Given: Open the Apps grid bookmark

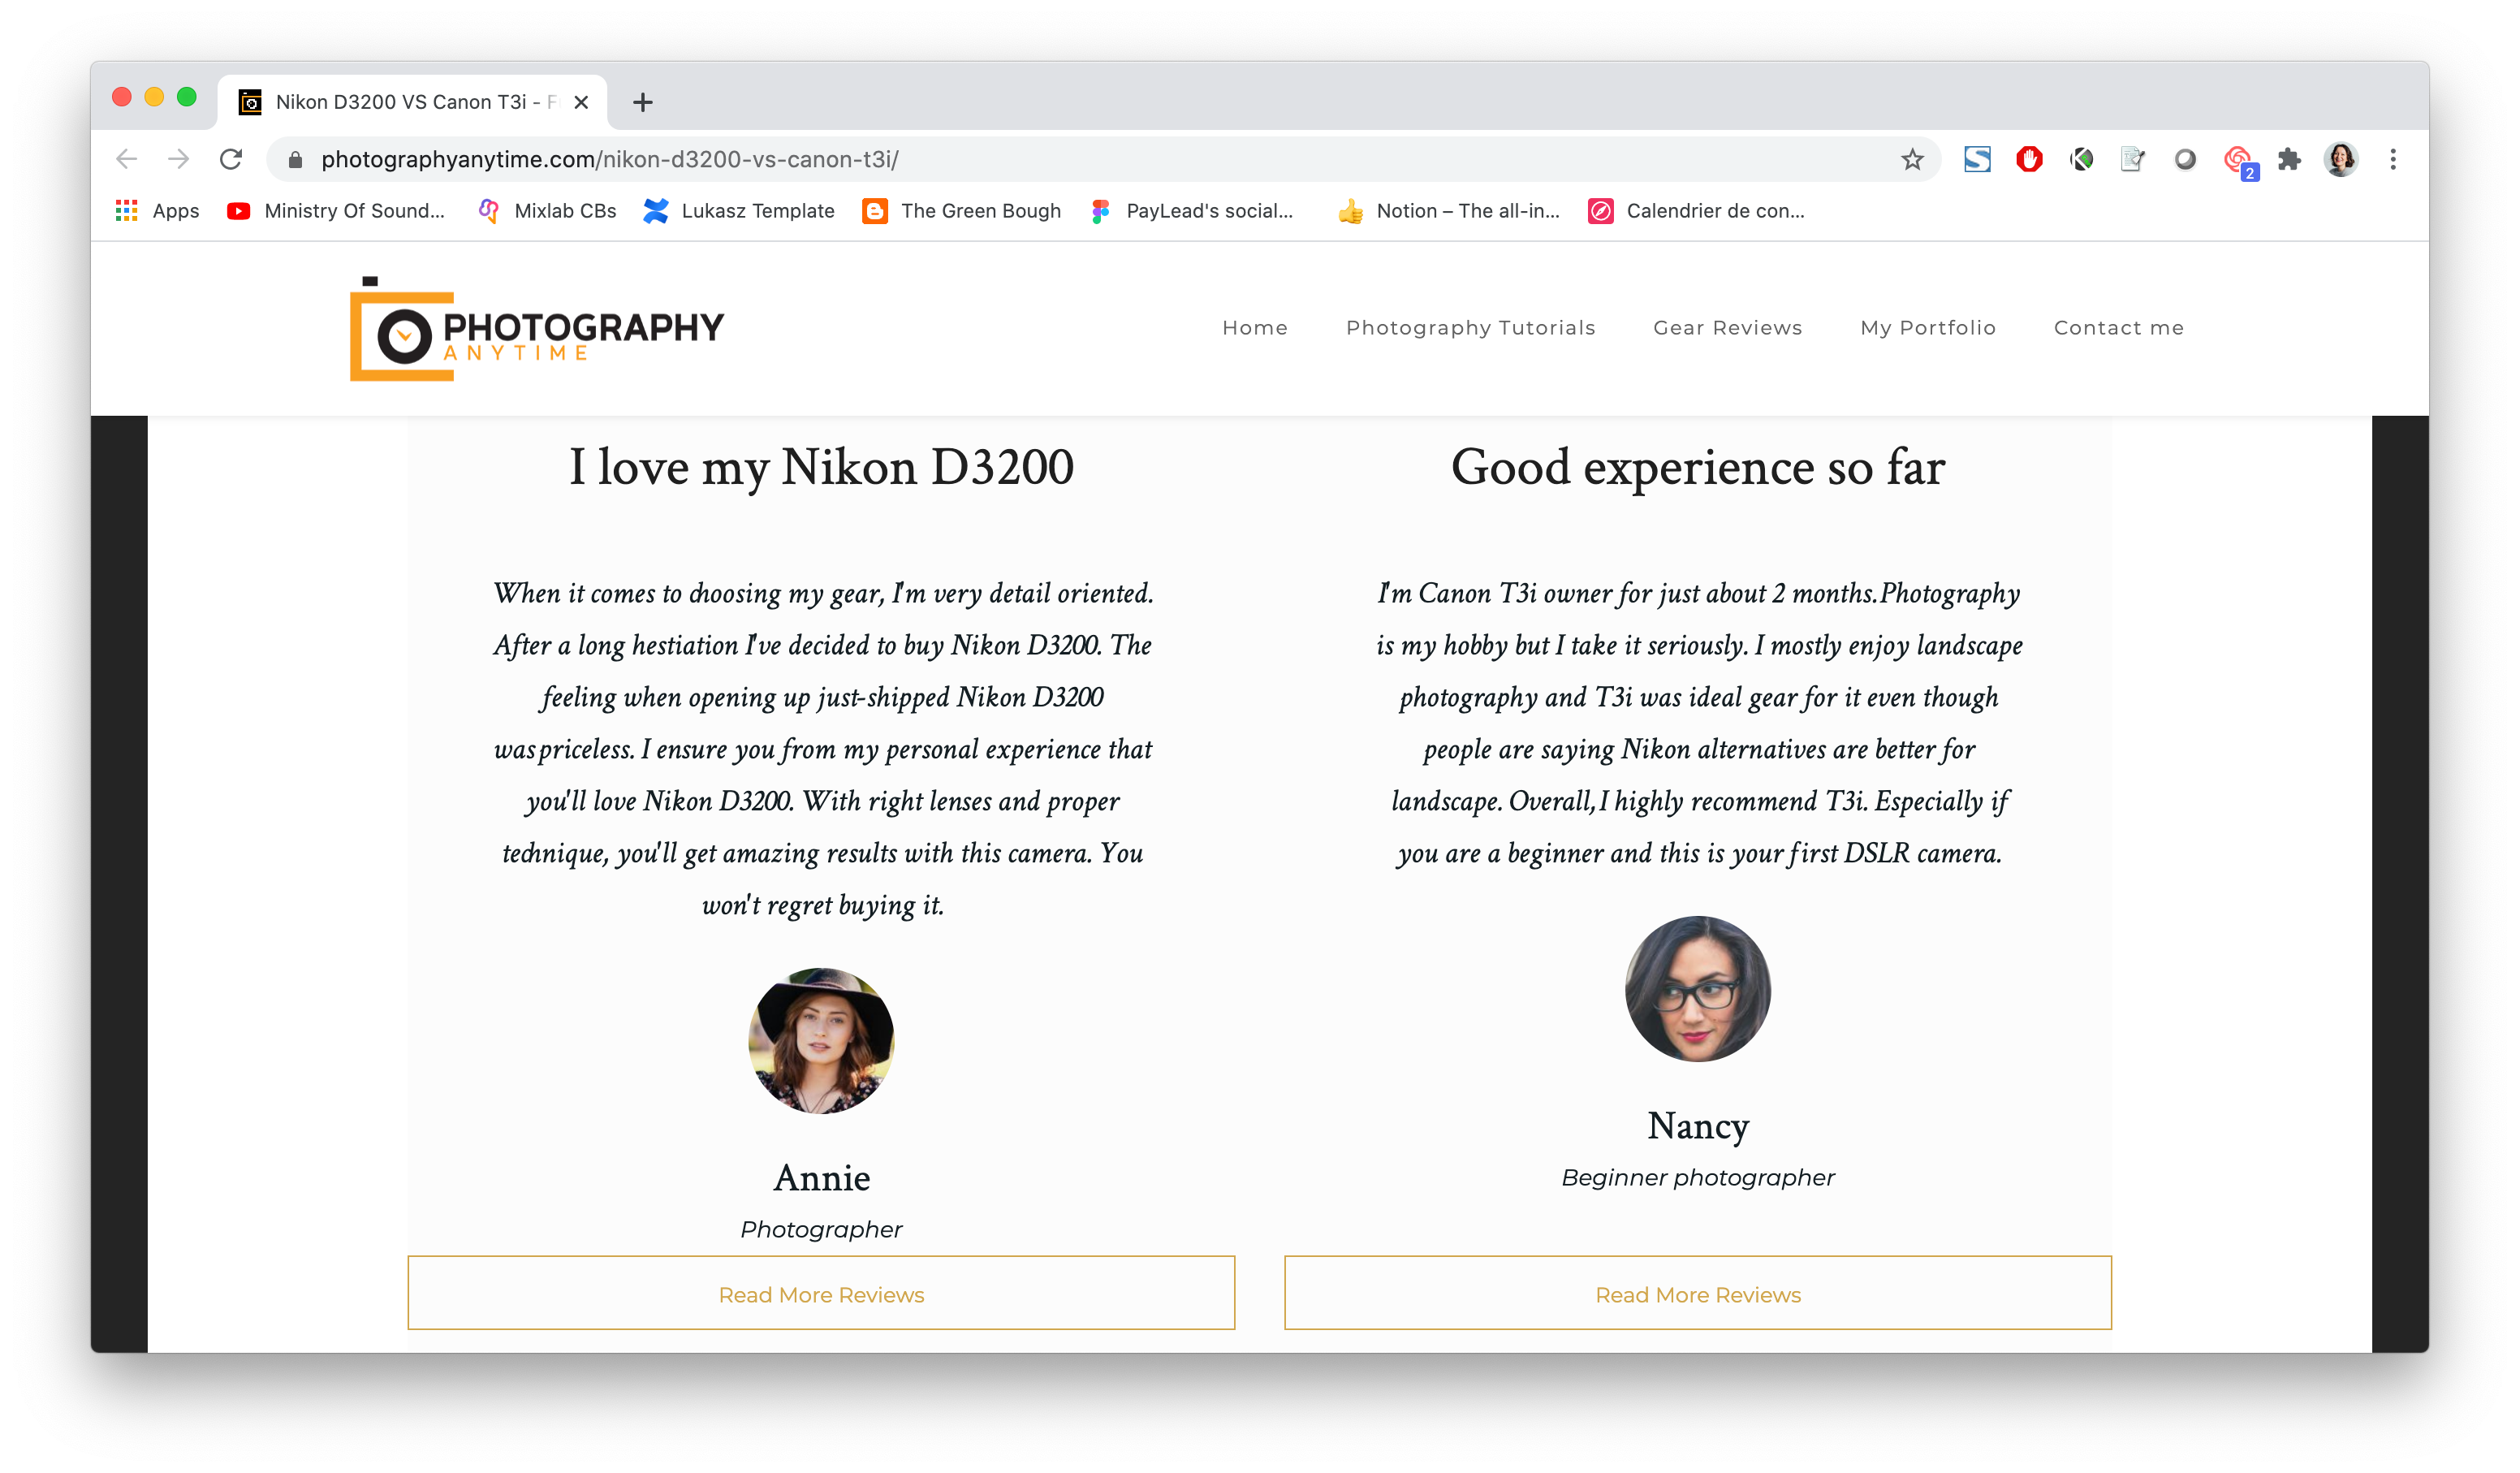Looking at the screenshot, I should point(158,211).
